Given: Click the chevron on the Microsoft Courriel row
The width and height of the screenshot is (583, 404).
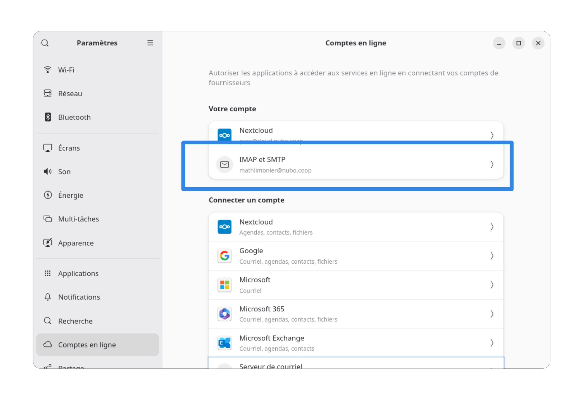Looking at the screenshot, I should [492, 285].
